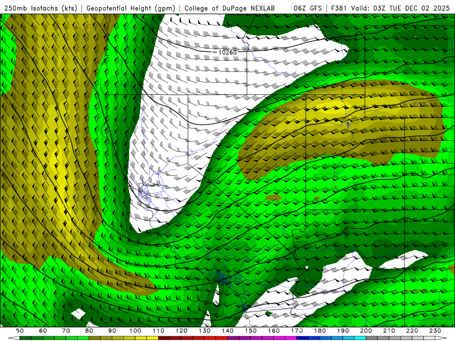This screenshot has height=341, width=455.
Task: Select the 90 knots scale label
Action: 112,331
